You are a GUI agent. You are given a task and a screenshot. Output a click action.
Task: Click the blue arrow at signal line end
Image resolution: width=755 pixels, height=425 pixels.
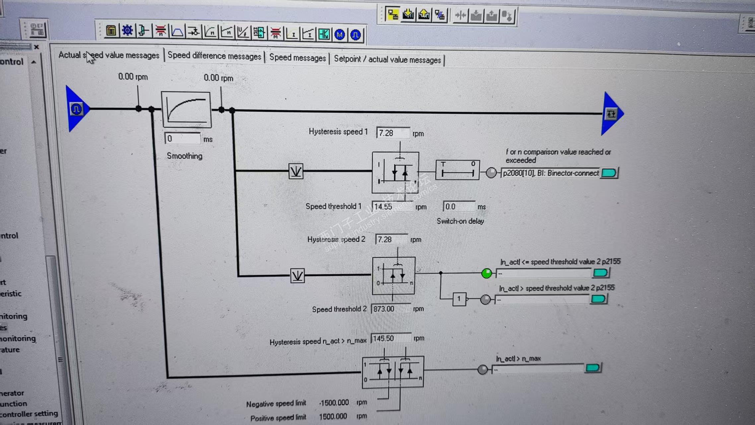tap(611, 114)
